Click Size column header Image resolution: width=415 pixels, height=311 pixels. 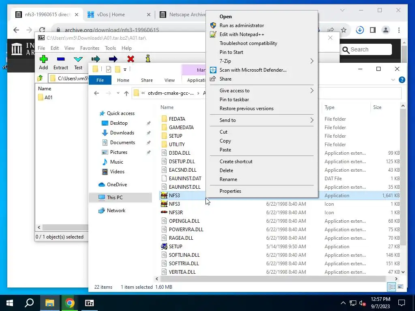[377, 107]
